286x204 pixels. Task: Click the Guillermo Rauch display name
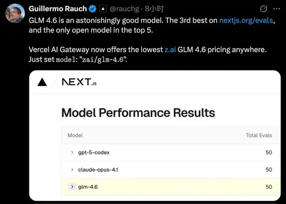pos(58,8)
